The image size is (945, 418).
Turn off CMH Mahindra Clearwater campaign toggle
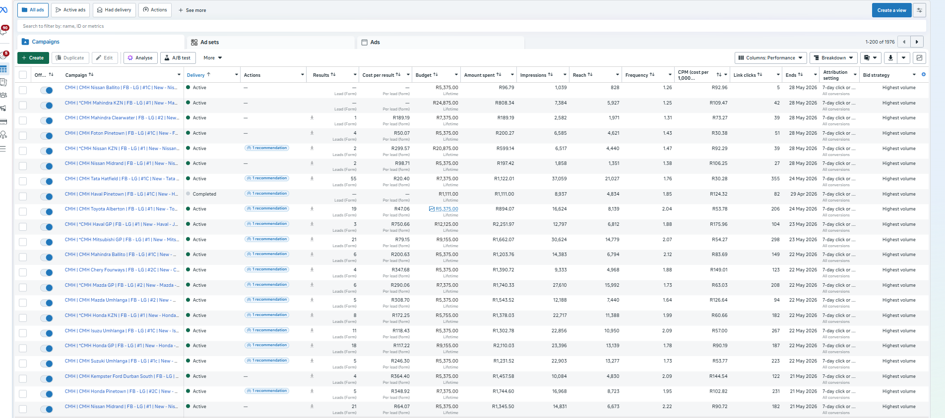(x=47, y=120)
